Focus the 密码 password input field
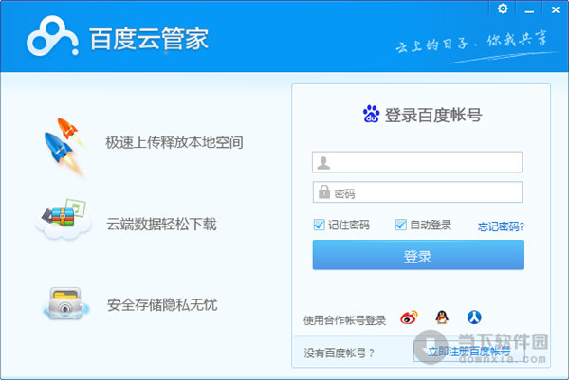 [417, 192]
